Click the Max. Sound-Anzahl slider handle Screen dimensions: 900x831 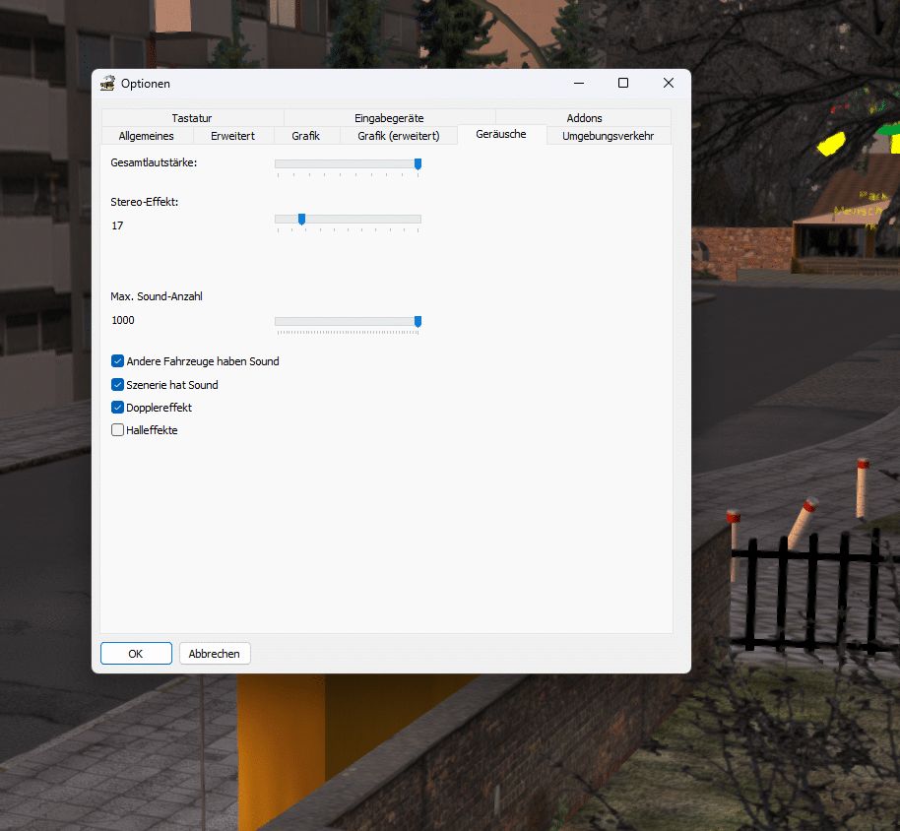click(418, 322)
